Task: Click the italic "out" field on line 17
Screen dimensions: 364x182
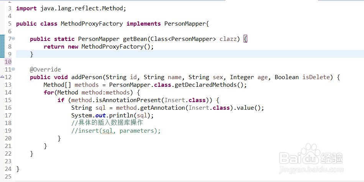Action: coord(100,115)
